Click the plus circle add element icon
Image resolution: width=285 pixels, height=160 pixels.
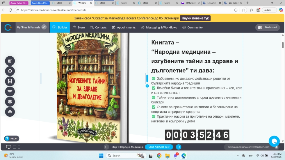point(10,71)
